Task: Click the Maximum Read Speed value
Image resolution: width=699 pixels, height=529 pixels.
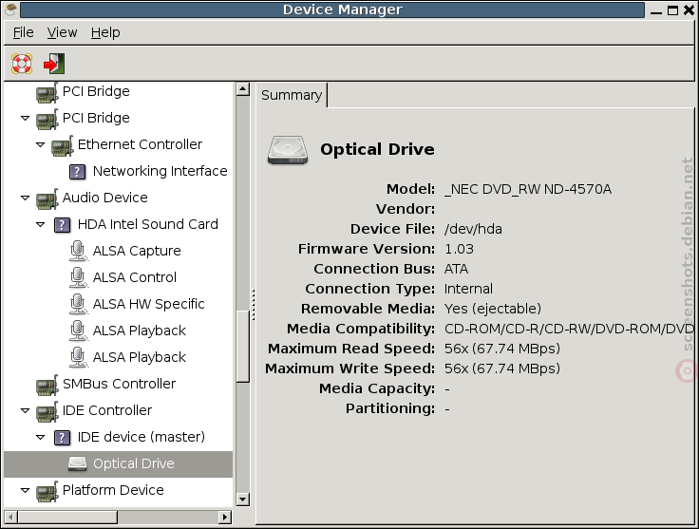Action: point(502,349)
